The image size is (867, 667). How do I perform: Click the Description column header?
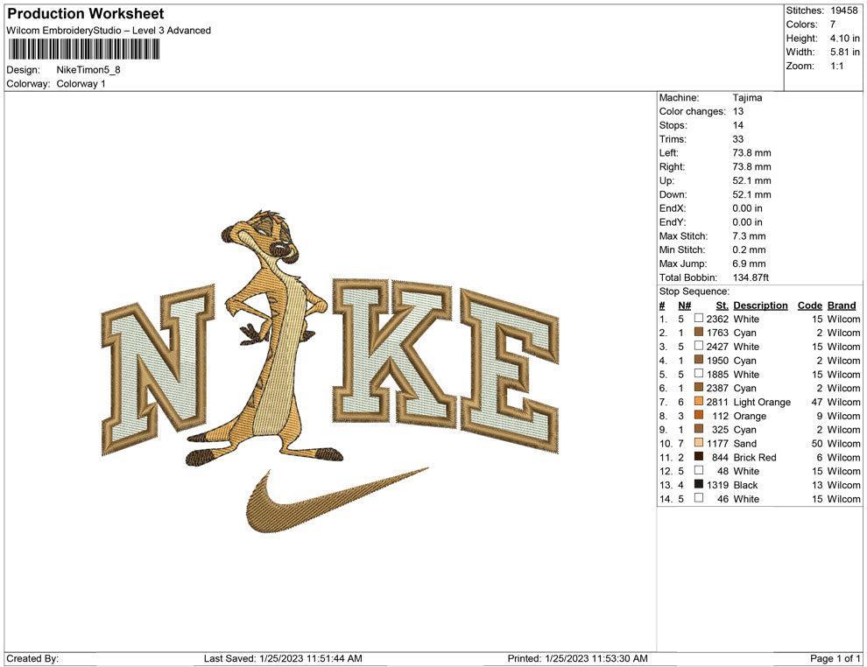pos(760,305)
